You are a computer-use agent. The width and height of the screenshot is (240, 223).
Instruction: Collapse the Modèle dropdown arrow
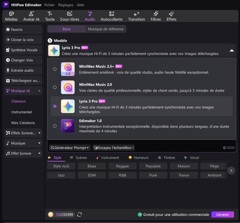[x=232, y=51]
